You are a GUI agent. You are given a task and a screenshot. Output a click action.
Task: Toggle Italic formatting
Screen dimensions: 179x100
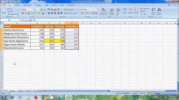[26, 13]
